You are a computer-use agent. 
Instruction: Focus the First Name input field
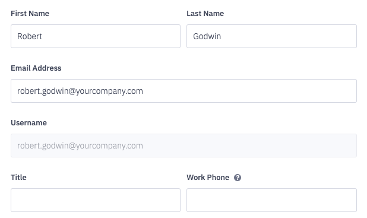point(96,36)
